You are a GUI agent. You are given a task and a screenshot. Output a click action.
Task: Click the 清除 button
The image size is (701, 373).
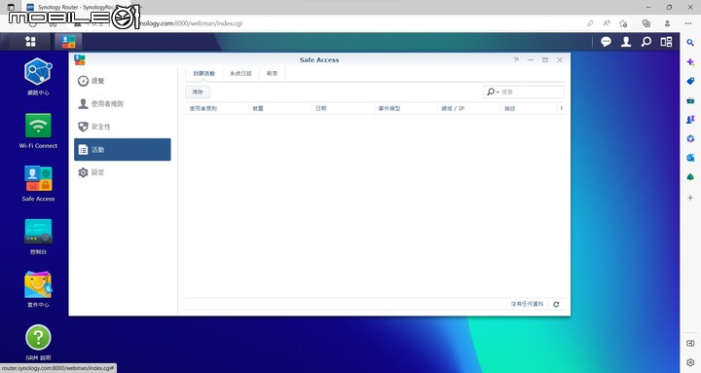tap(198, 93)
